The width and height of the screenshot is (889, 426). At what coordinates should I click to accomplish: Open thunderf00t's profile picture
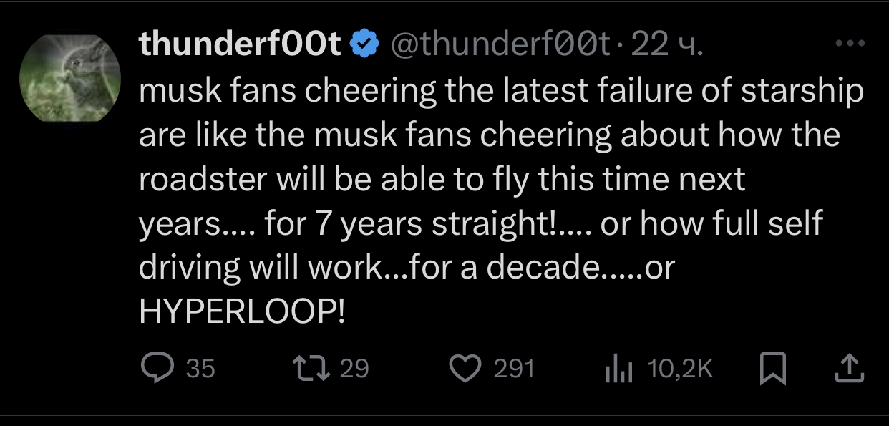click(x=70, y=78)
